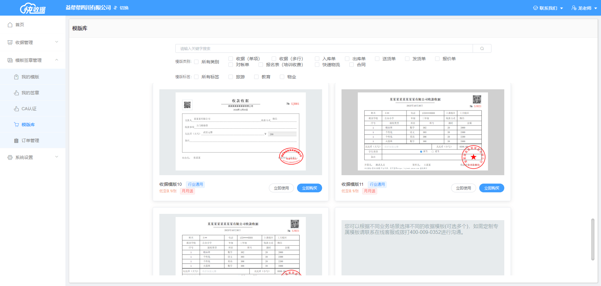
Task: Click the CA认证 icon in sidebar
Action: (16, 109)
